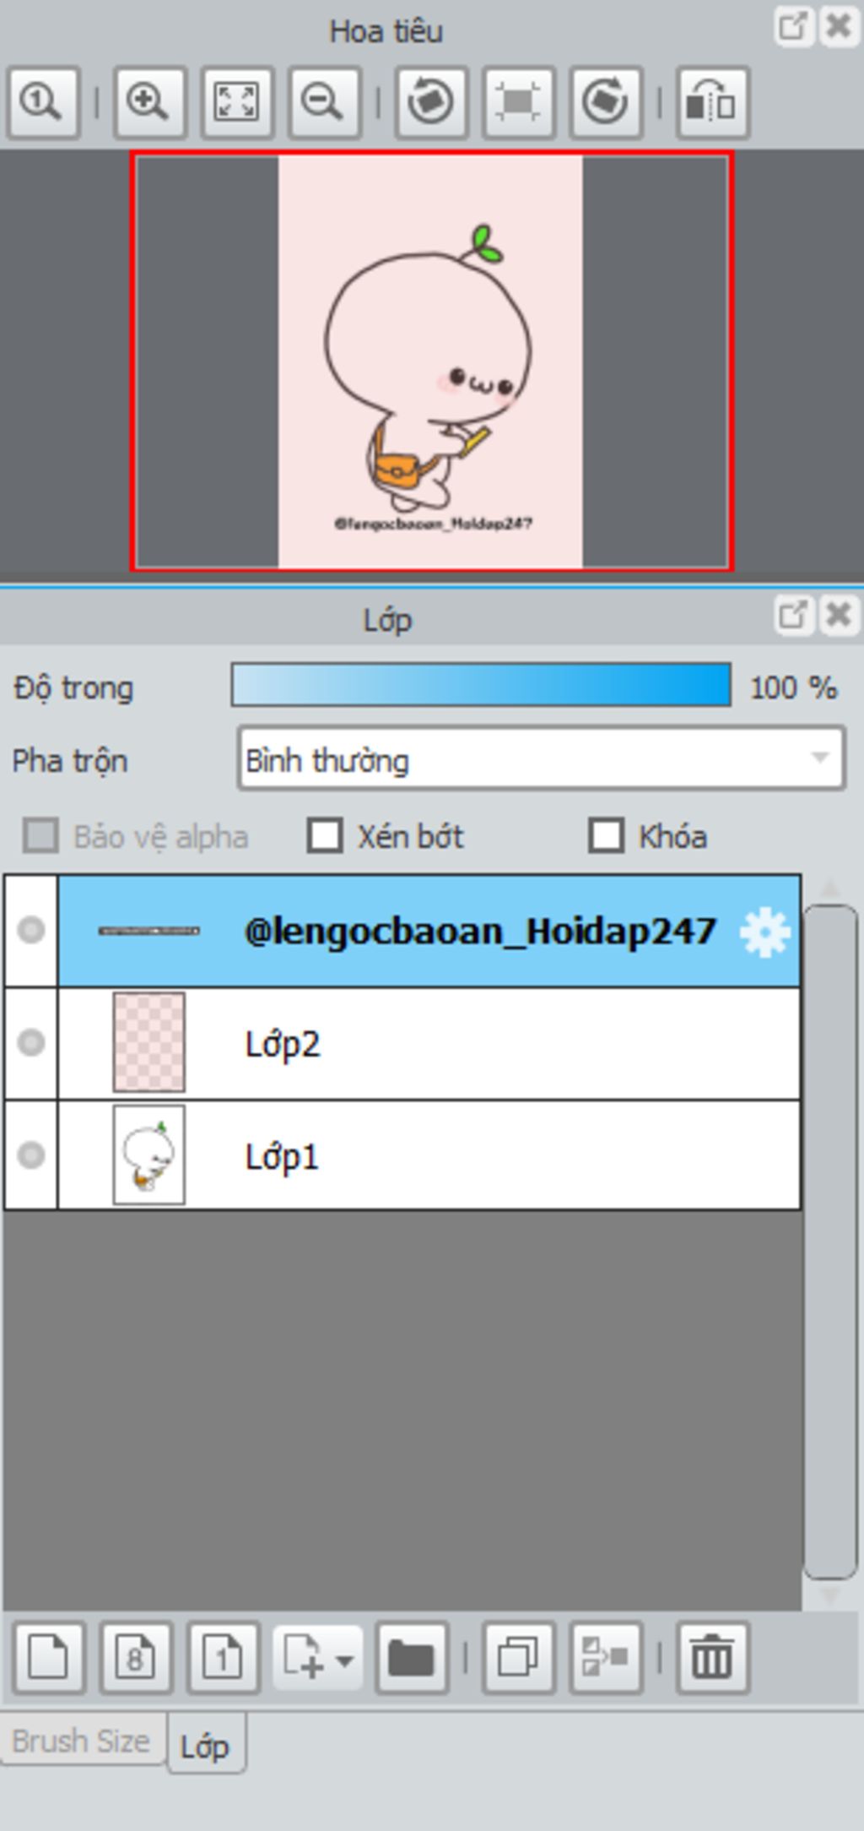
Task: Rotate canvas view counterclockwise
Action: 431,102
